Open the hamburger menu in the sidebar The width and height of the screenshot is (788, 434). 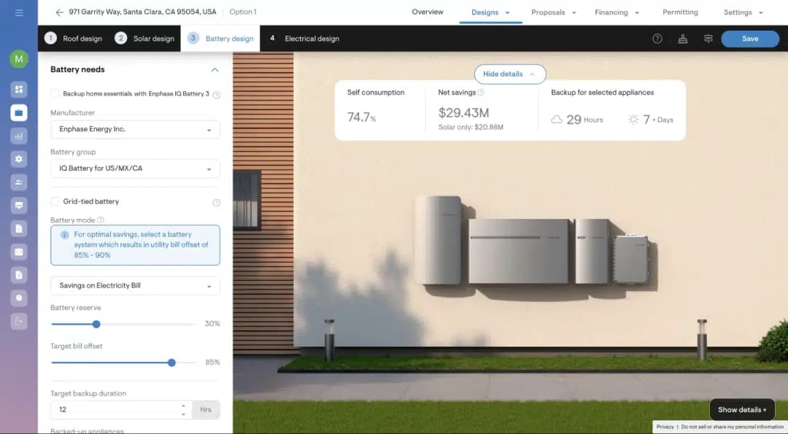tap(19, 12)
